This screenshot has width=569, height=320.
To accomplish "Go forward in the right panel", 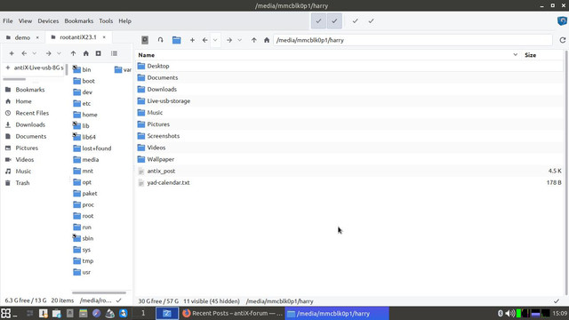I will (x=229, y=40).
